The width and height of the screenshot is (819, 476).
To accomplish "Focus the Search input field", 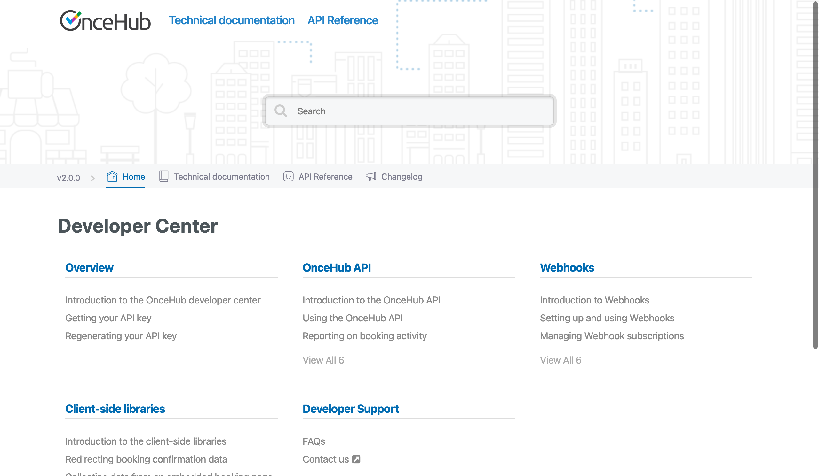I will pyautogui.click(x=409, y=111).
